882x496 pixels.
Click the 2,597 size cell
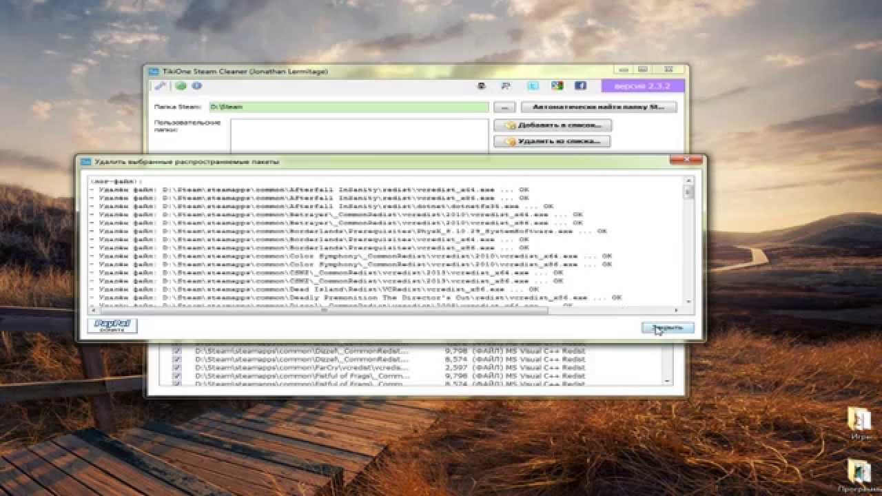pos(455,368)
